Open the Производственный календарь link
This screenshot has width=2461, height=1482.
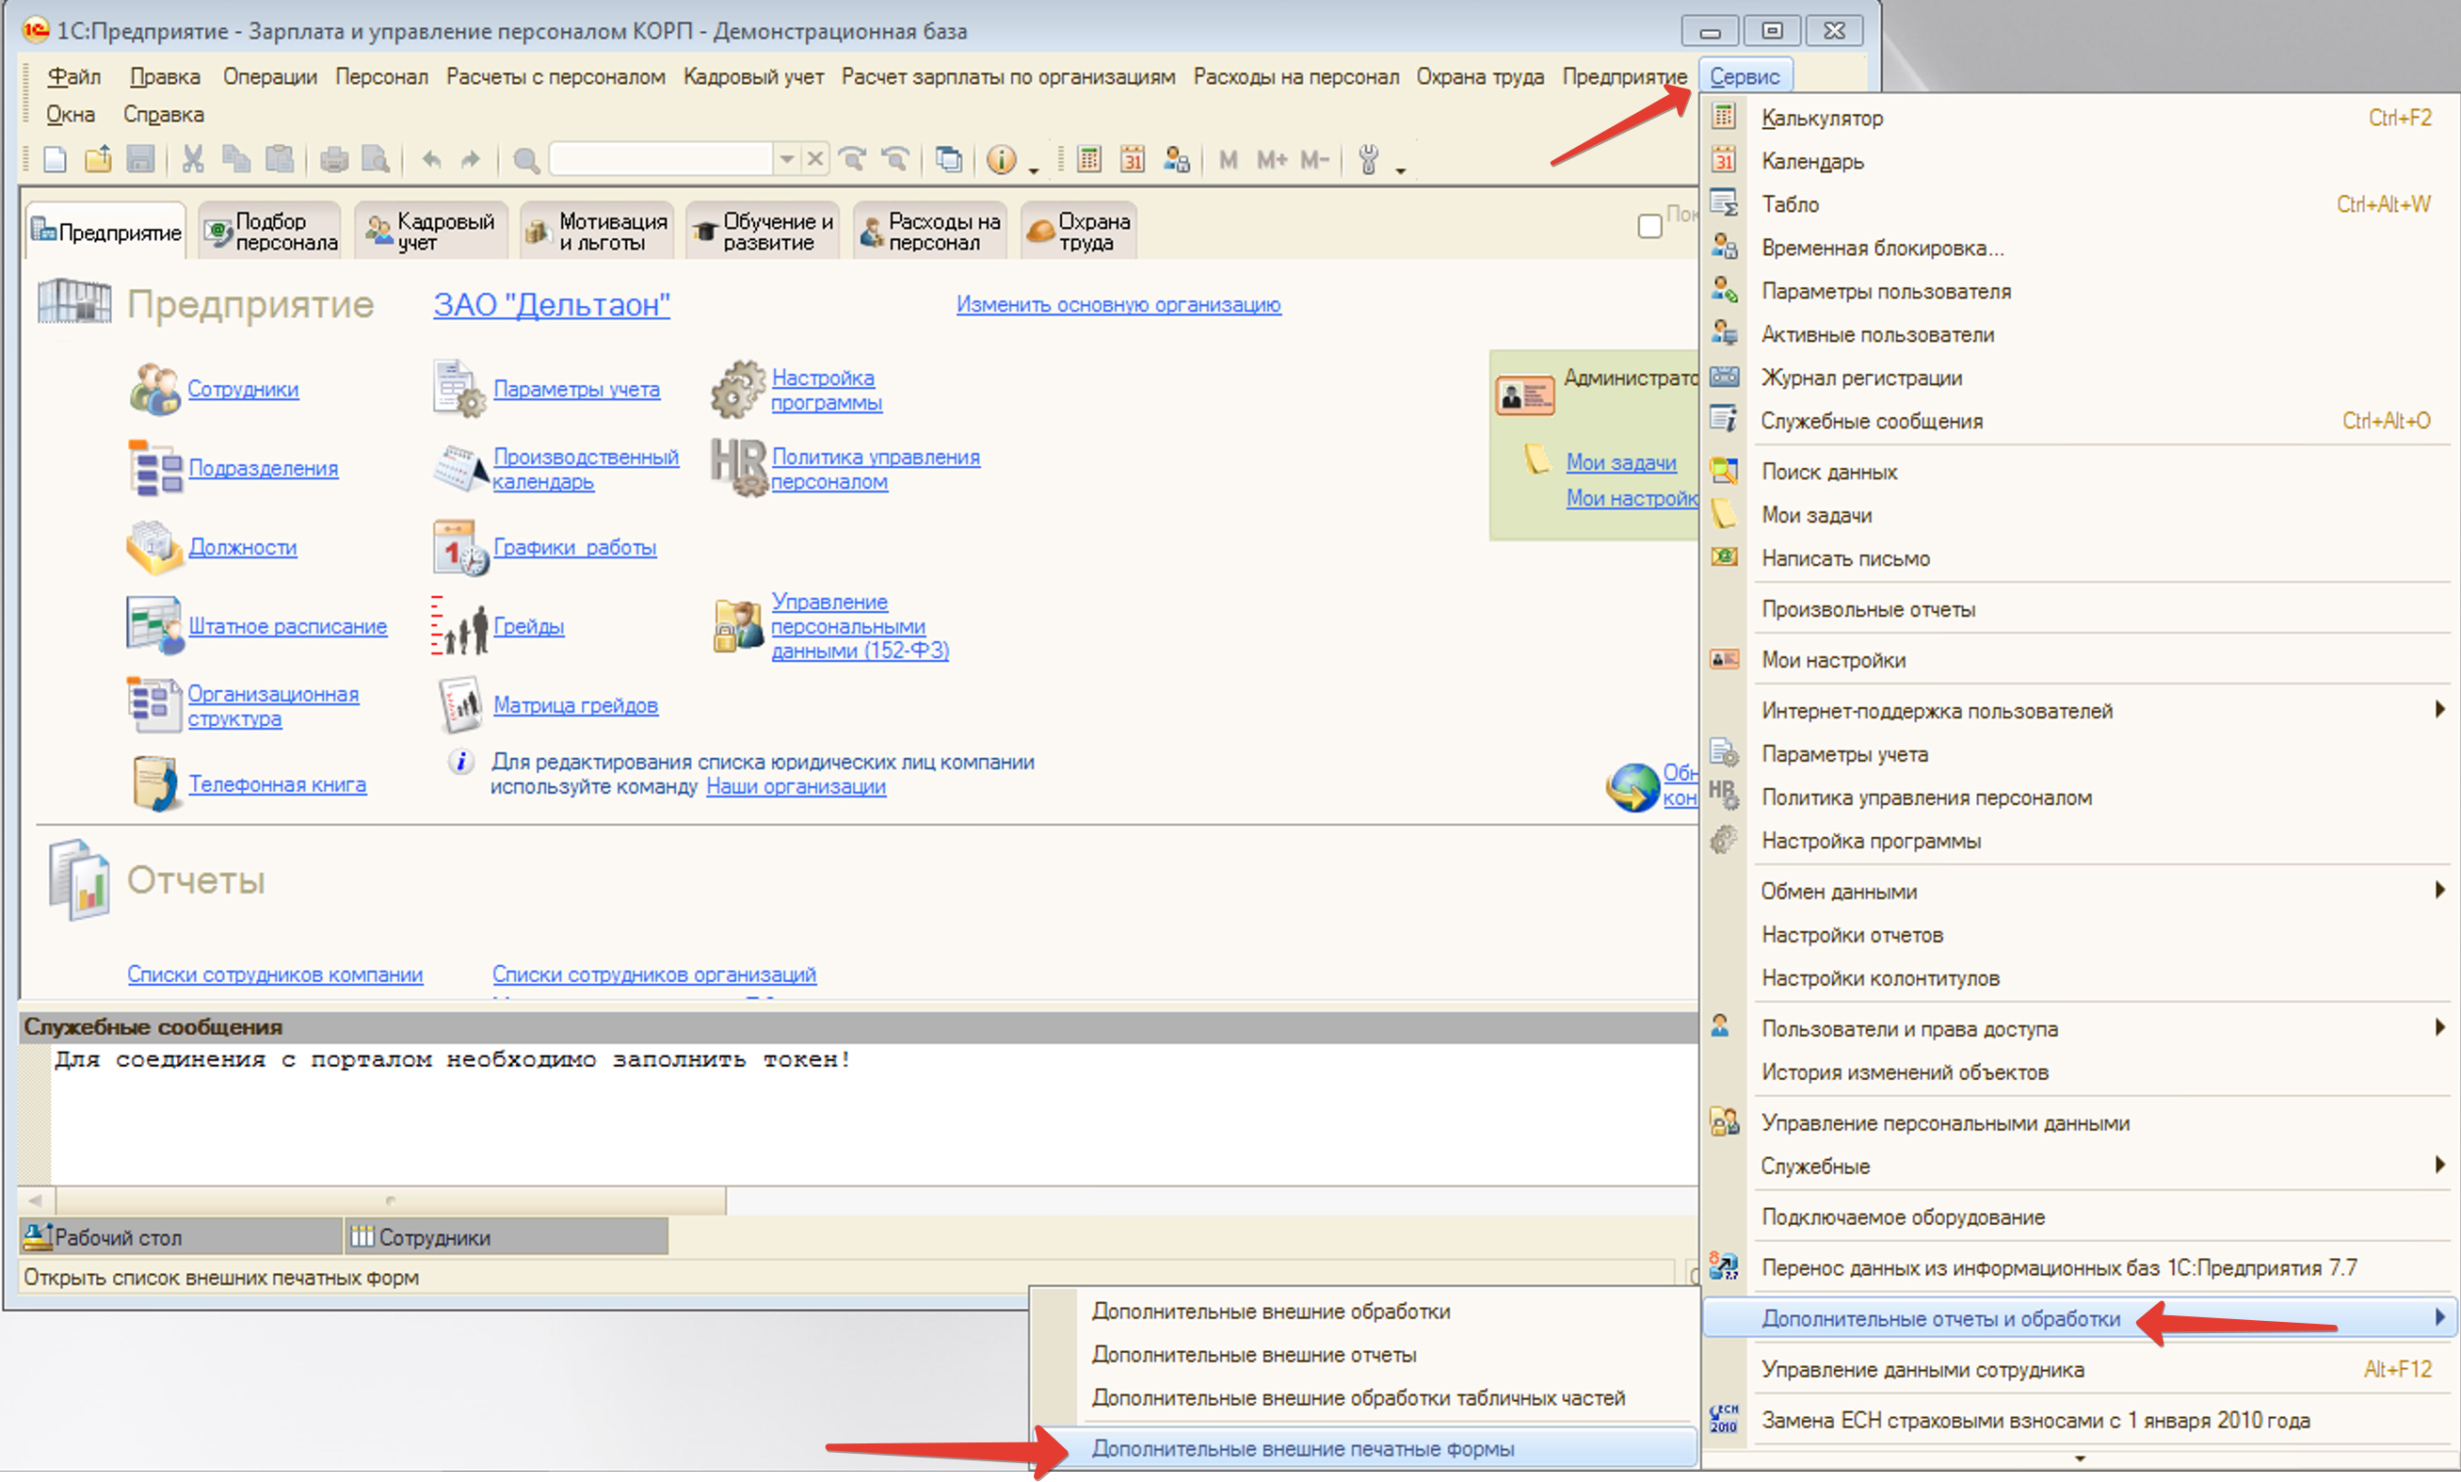(x=585, y=468)
